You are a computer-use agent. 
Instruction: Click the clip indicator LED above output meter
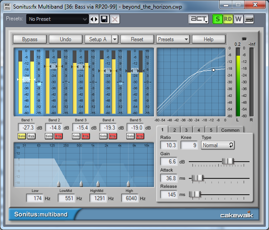tap(244, 39)
